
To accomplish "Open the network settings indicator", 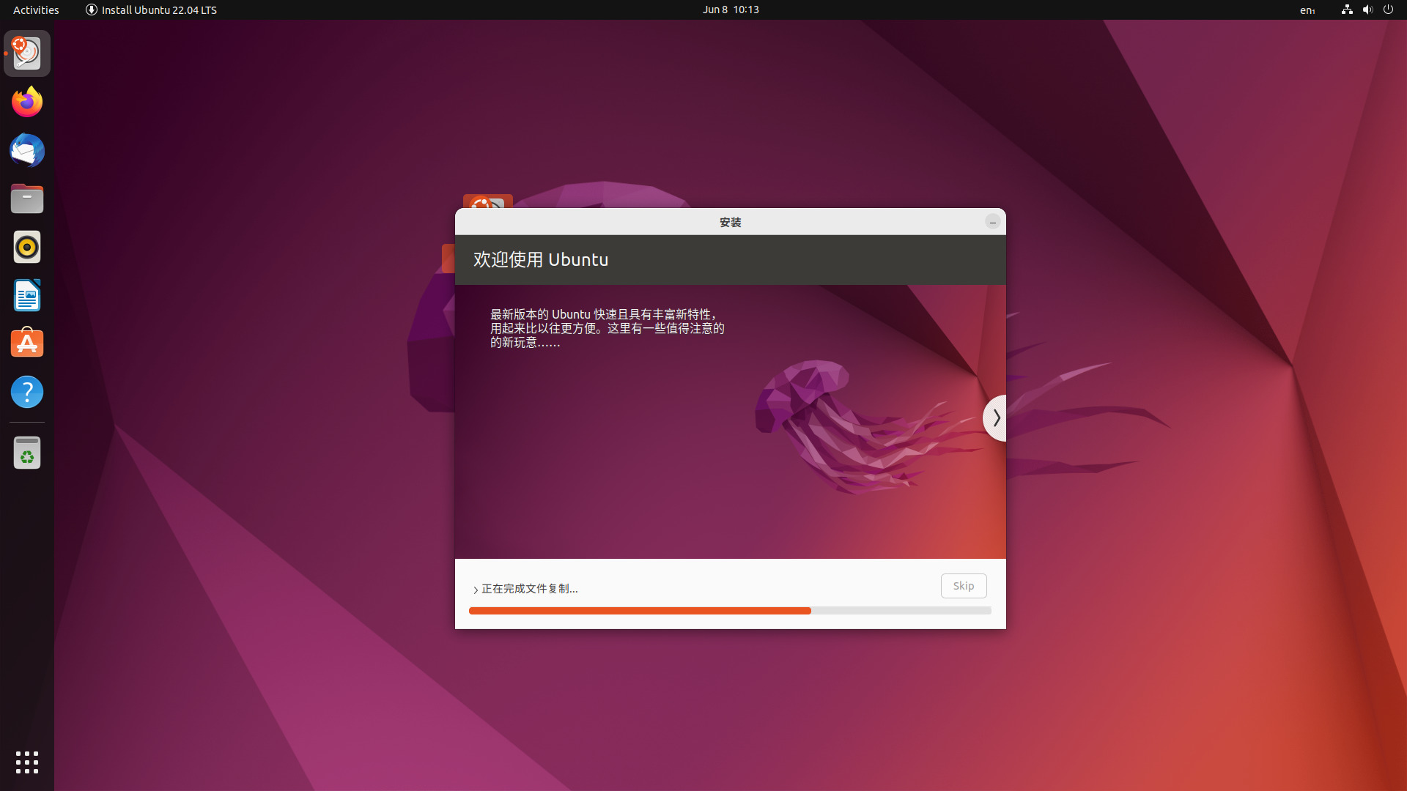I will click(1346, 10).
